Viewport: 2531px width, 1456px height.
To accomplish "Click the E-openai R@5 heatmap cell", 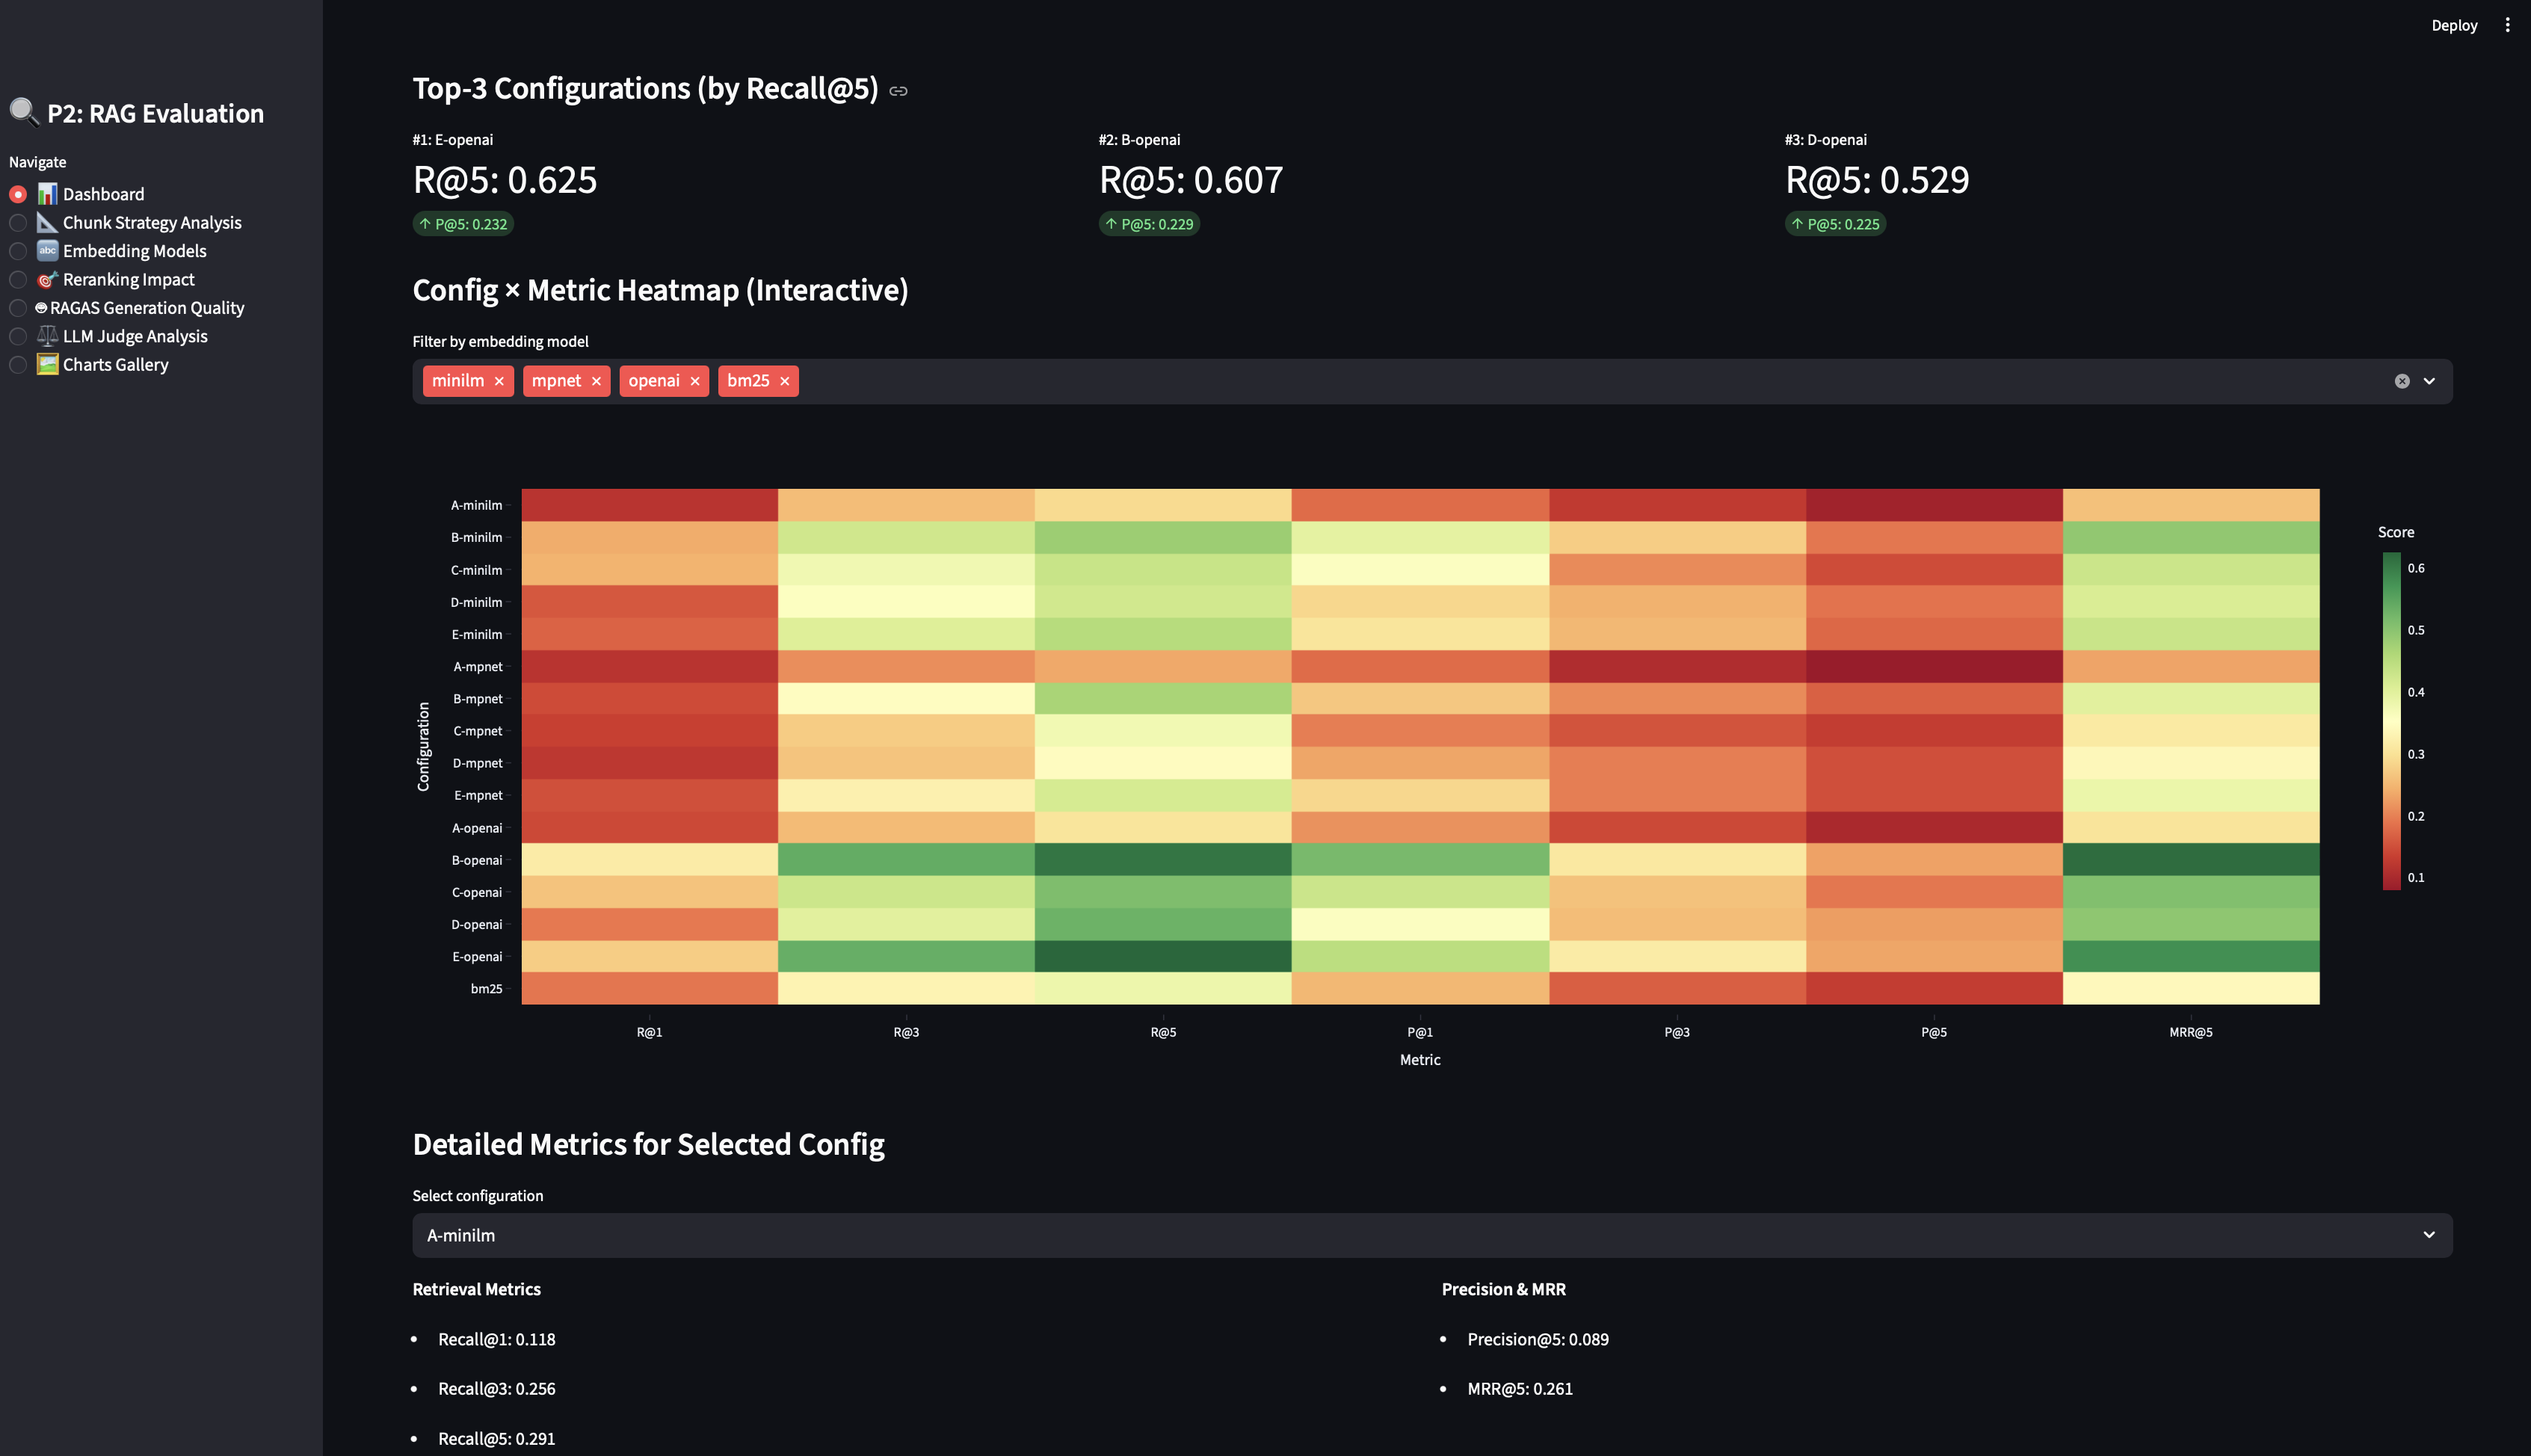I will (x=1163, y=957).
